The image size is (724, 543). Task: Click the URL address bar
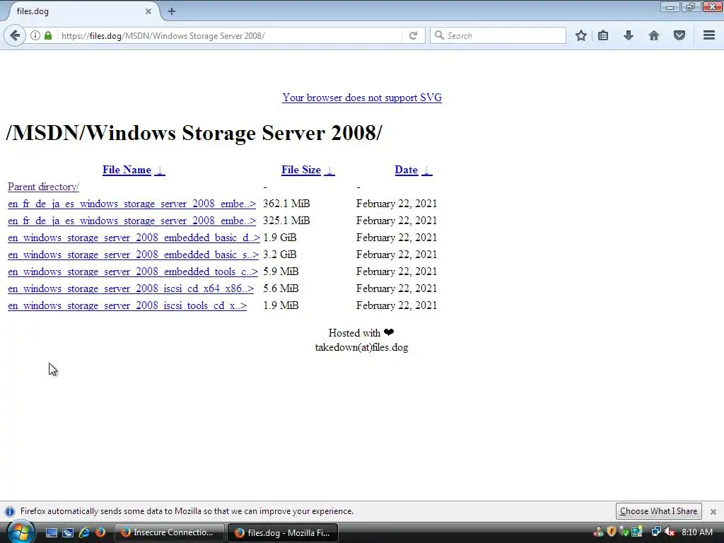tap(228, 35)
